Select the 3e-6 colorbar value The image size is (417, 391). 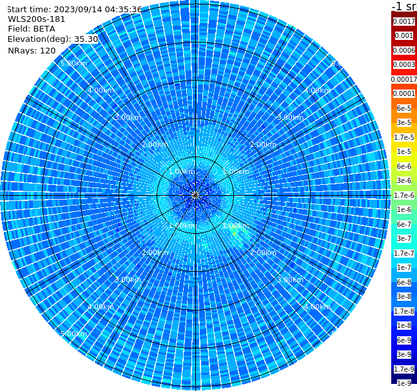(404, 180)
